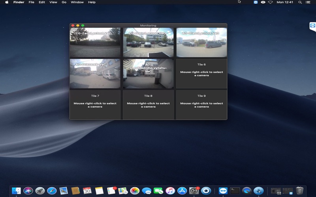
Task: Click the empty Tile 8 placeholder
Action: coord(148,105)
